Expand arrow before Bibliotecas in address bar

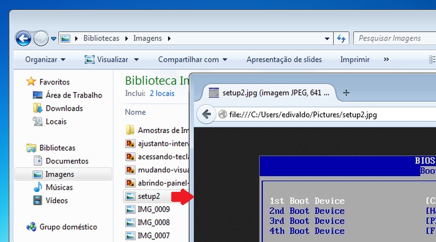click(x=77, y=38)
